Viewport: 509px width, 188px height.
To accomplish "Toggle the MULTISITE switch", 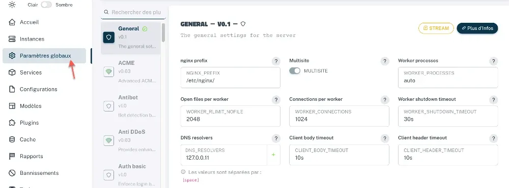I will (x=295, y=71).
